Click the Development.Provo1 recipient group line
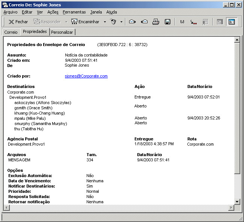 coord(28,97)
